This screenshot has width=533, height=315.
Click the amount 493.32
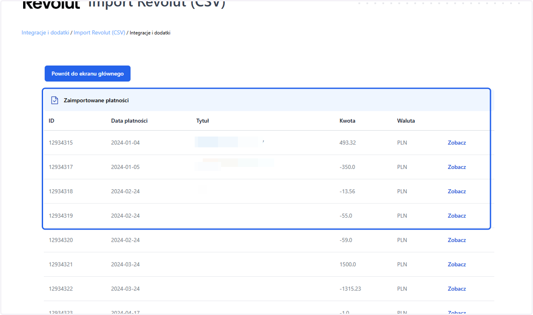(x=348, y=143)
